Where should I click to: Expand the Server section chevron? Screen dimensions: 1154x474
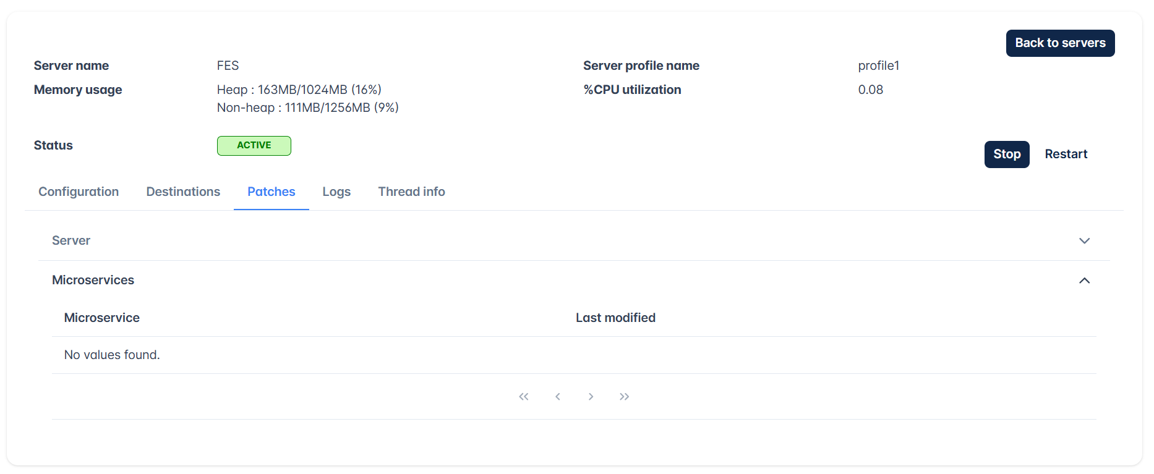[1084, 241]
